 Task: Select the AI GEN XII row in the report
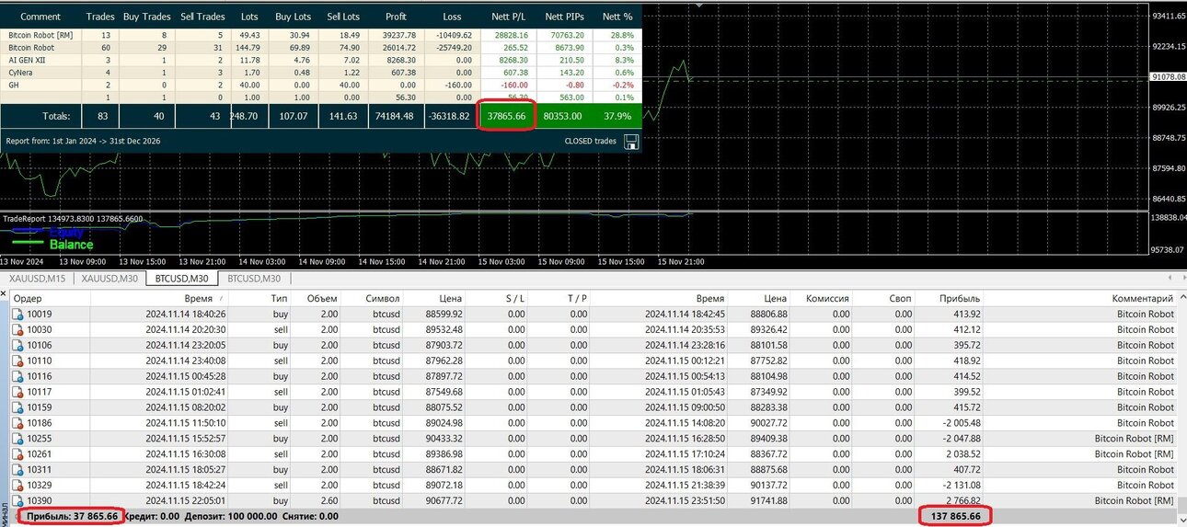coord(321,60)
